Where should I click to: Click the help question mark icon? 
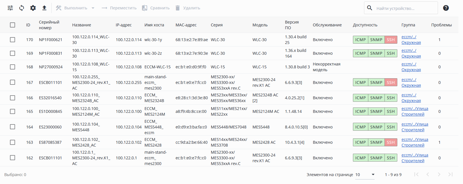446,8
